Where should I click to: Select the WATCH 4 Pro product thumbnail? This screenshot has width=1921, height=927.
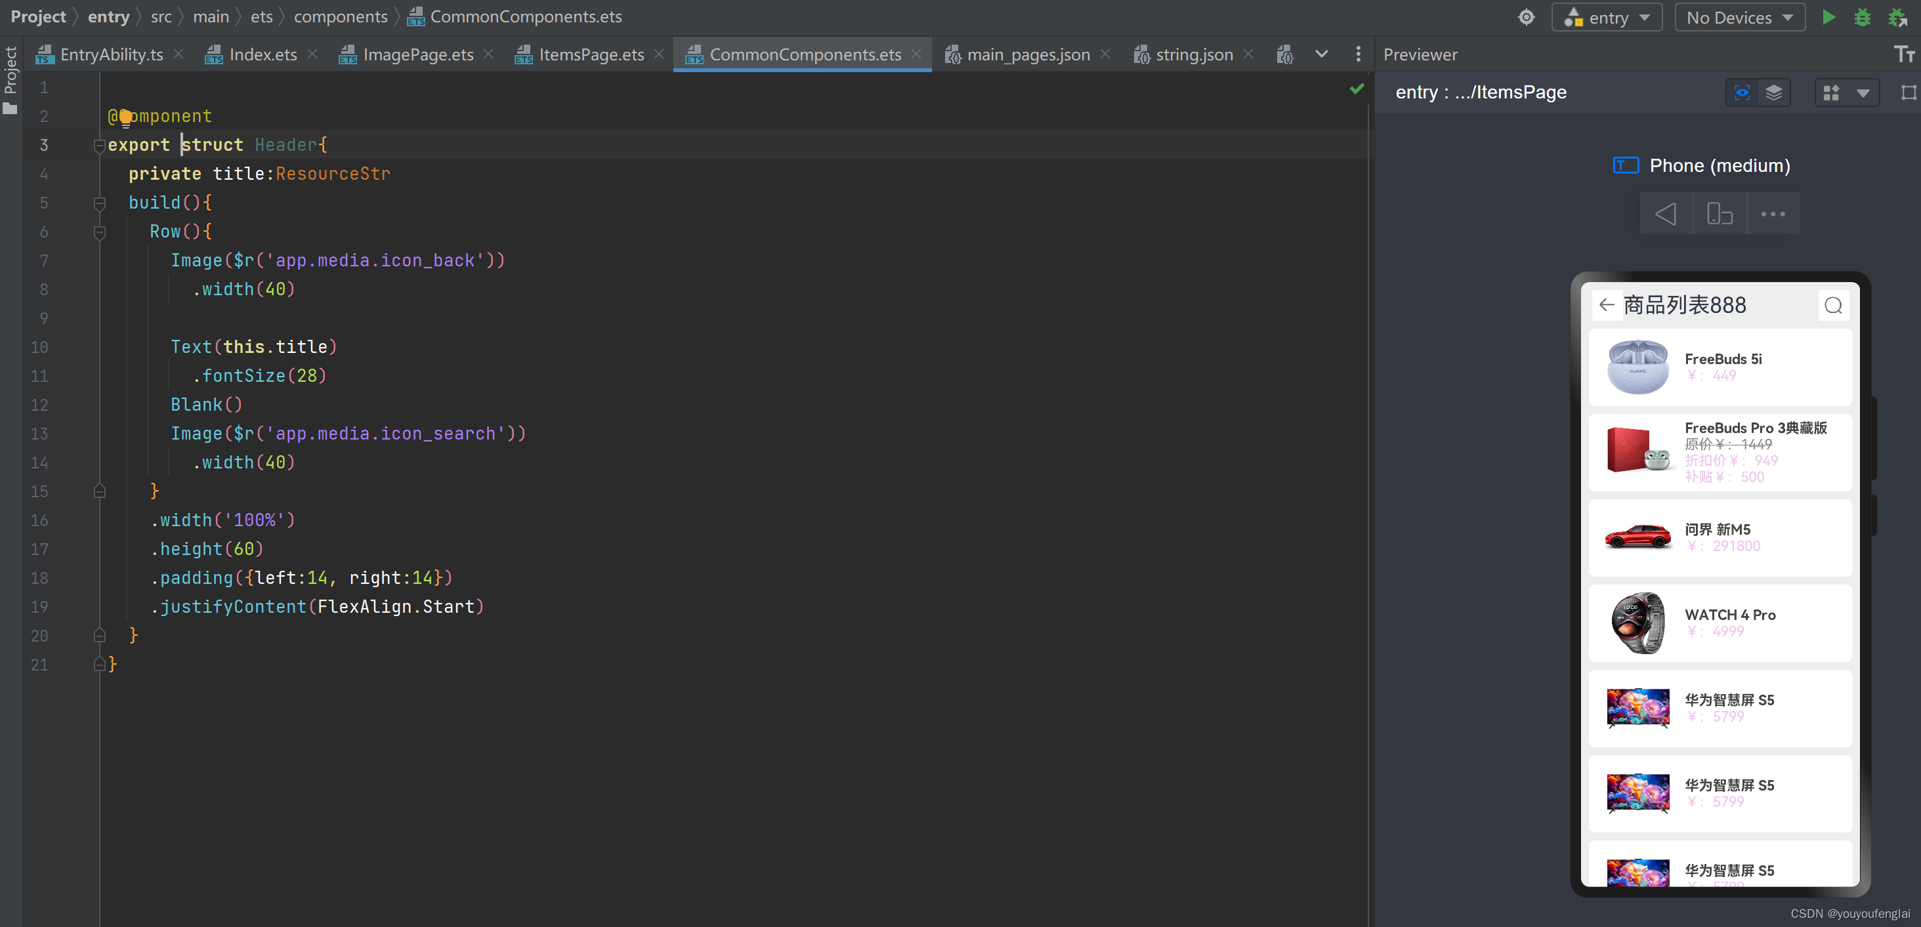tap(1637, 623)
